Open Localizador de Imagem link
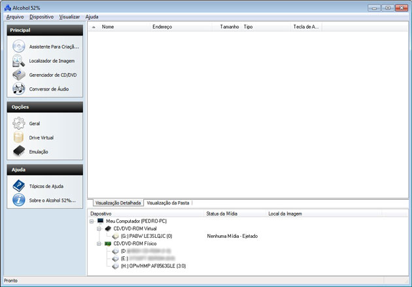412x287 pixels. (x=52, y=61)
